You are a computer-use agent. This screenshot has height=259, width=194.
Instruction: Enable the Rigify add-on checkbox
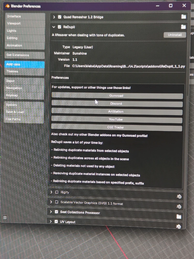tap(57, 192)
